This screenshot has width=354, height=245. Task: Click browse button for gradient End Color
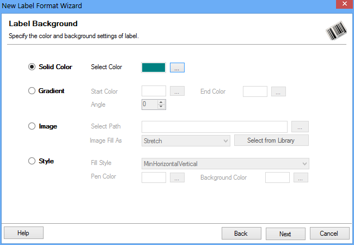(278, 91)
